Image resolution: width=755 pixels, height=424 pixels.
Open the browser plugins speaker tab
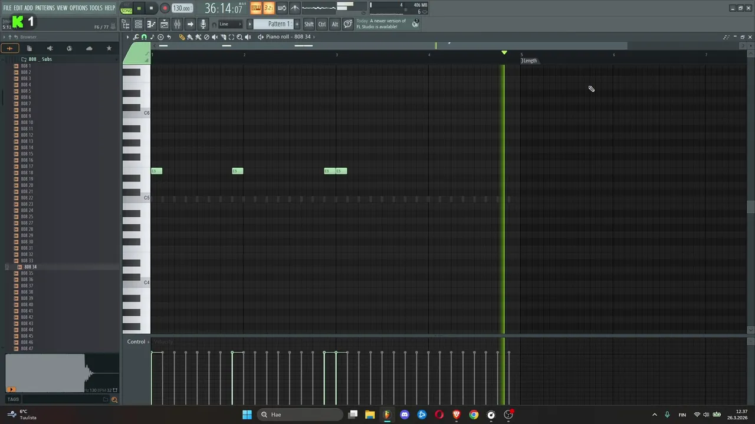click(50, 48)
